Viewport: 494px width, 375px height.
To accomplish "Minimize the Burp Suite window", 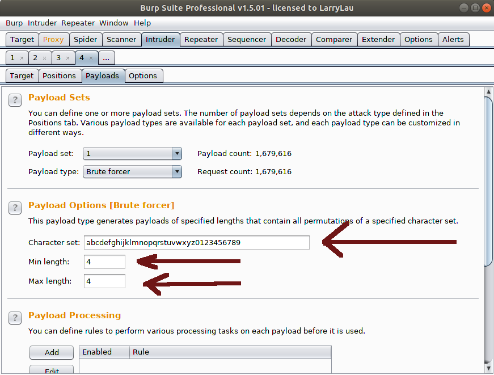I will point(464,8).
